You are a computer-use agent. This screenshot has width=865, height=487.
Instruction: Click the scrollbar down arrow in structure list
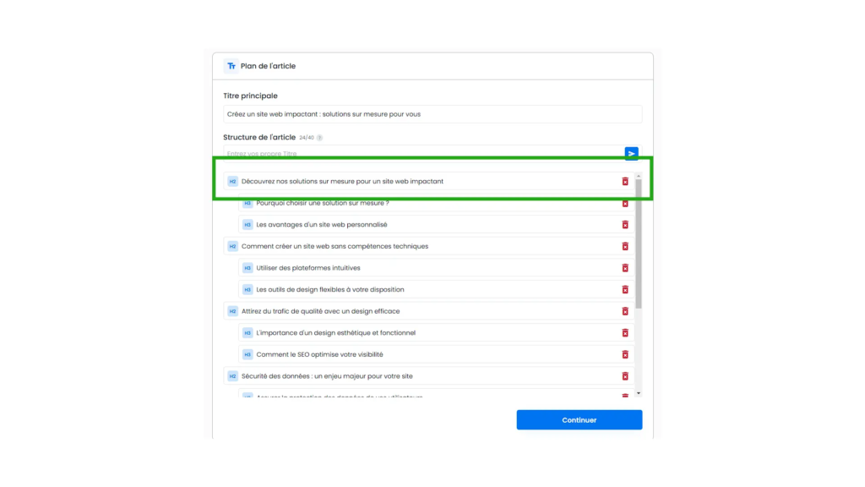tap(639, 393)
